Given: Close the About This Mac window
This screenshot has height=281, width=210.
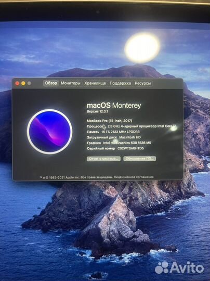Looking at the screenshot, I should [17, 83].
